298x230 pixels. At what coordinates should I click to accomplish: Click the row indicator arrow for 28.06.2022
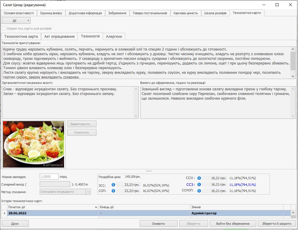coord(4,213)
